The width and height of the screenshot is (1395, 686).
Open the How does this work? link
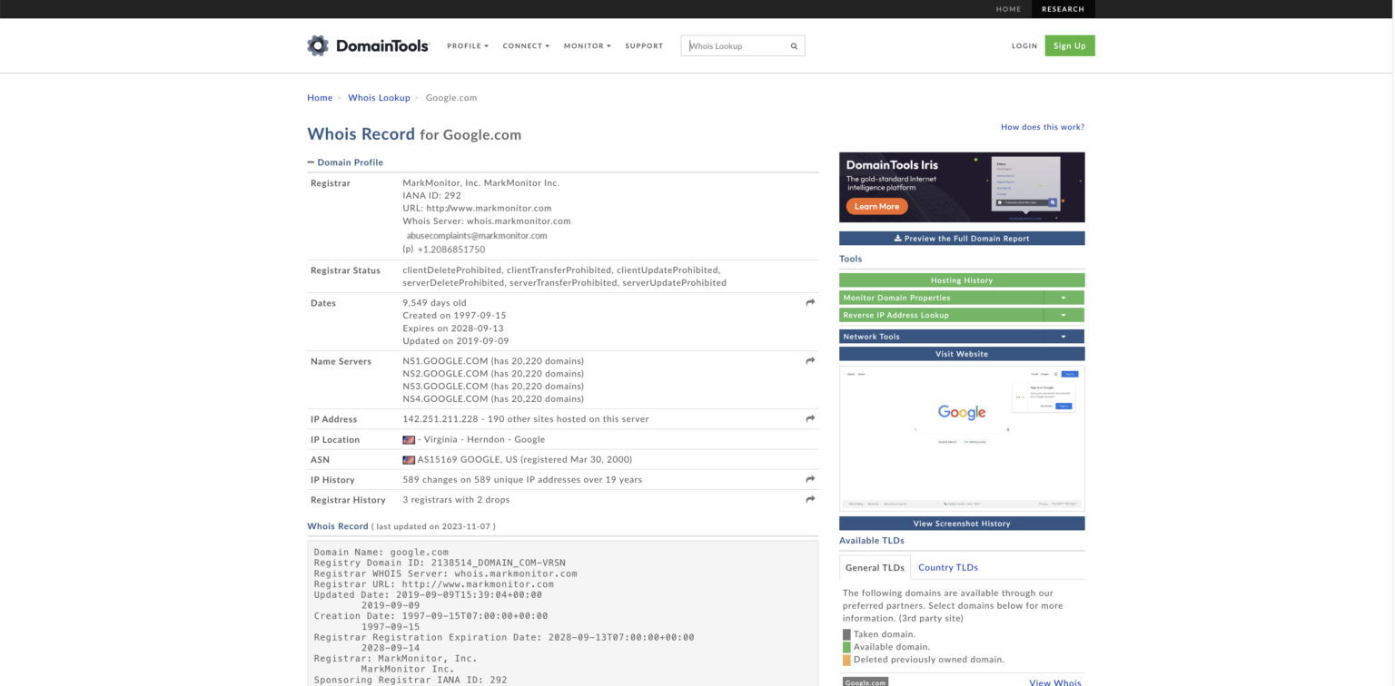pos(1043,127)
